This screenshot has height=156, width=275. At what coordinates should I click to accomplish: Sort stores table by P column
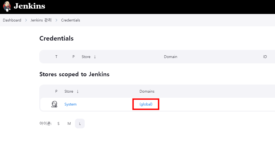tap(56, 91)
